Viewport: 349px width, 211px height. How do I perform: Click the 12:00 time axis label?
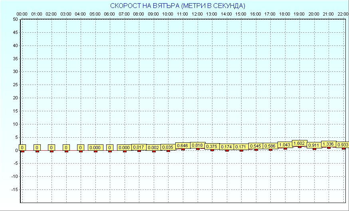tap(197, 14)
